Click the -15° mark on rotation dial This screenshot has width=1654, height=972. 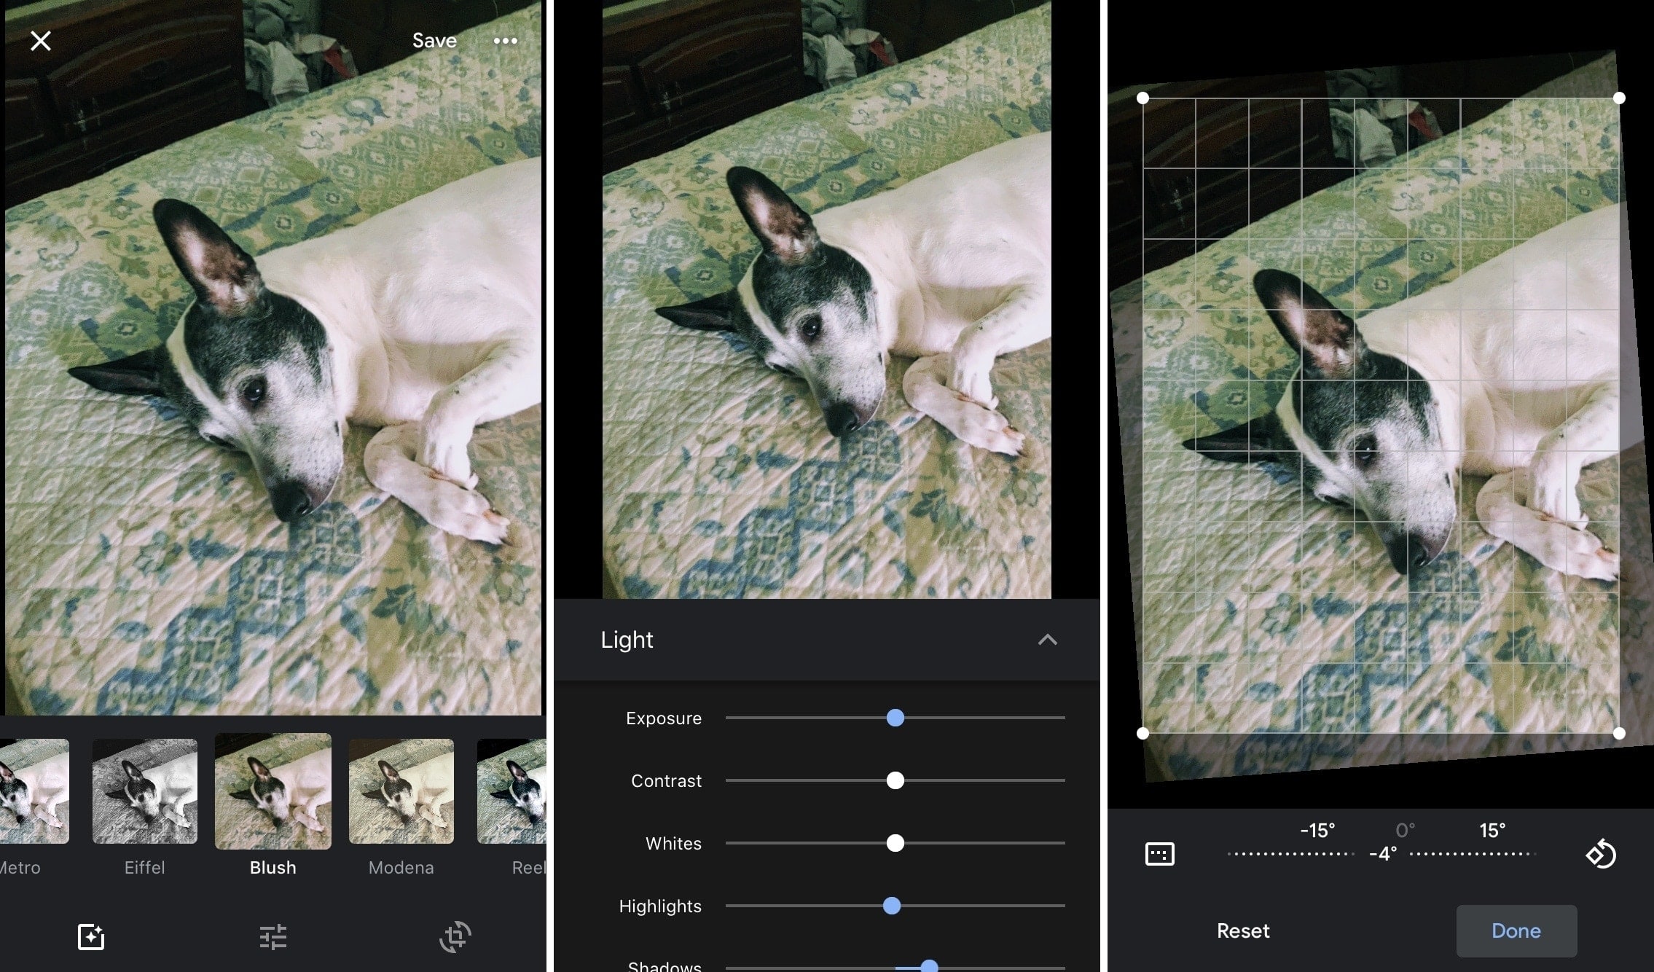pos(1317,831)
